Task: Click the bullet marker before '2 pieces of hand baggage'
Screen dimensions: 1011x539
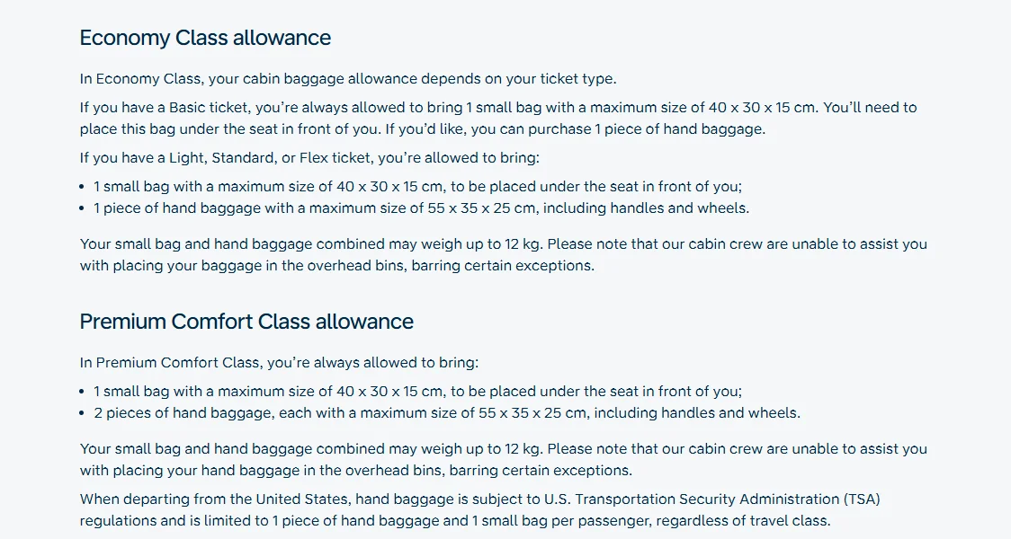Action: [x=82, y=413]
